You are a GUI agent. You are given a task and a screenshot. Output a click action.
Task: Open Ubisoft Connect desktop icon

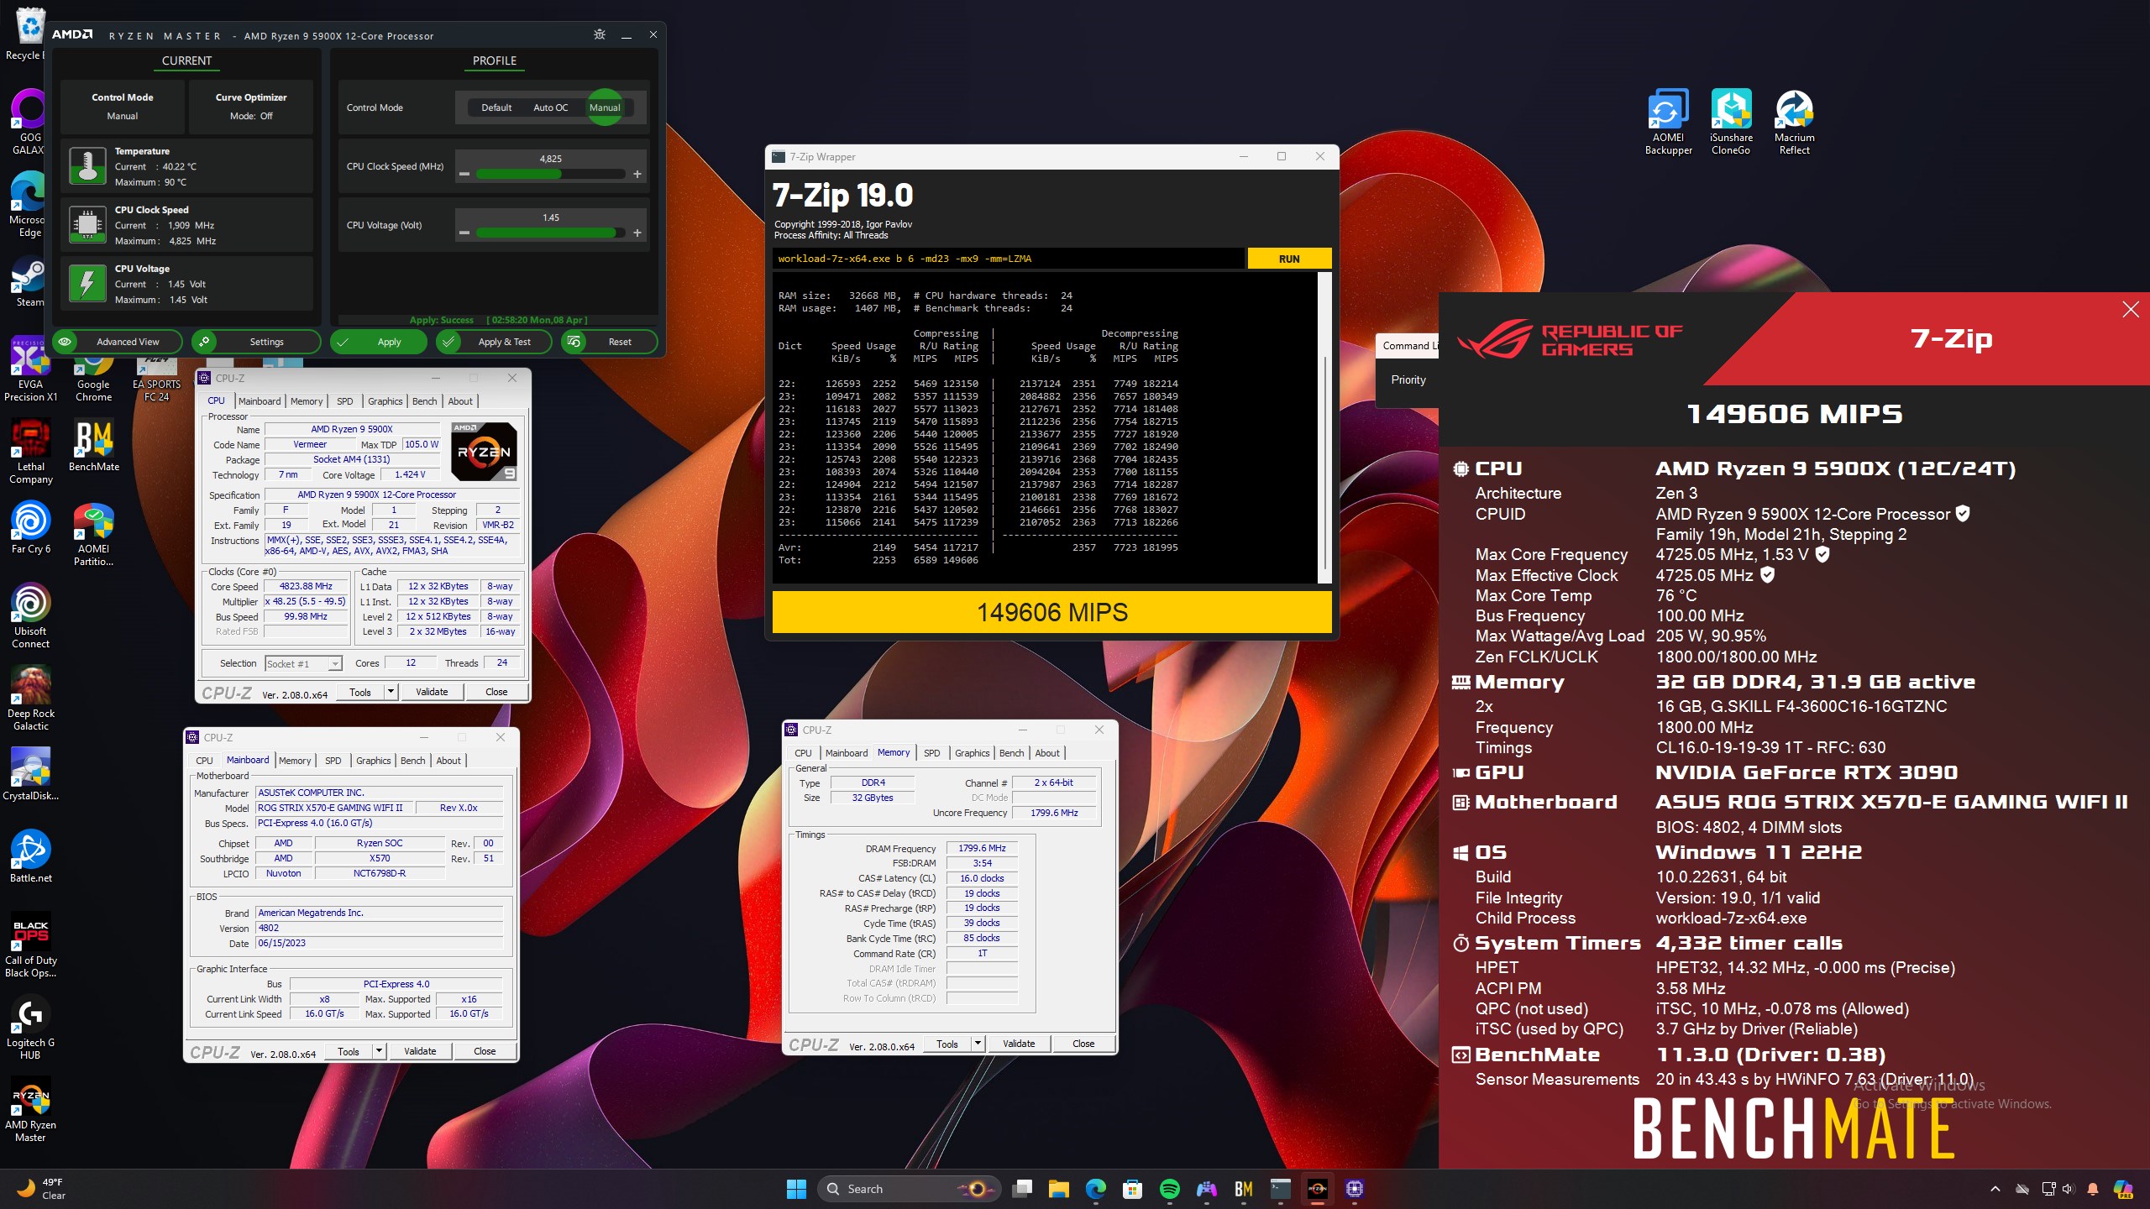[30, 615]
